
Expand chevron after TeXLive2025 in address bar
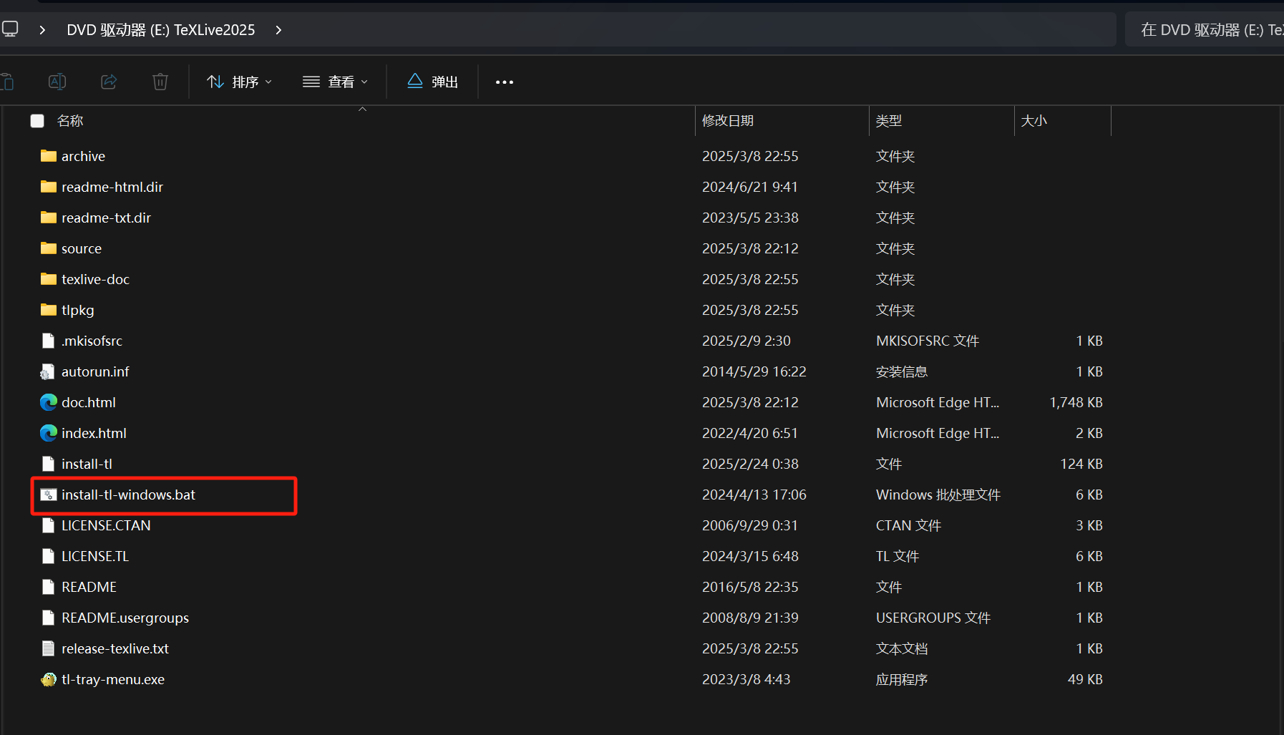click(x=278, y=30)
